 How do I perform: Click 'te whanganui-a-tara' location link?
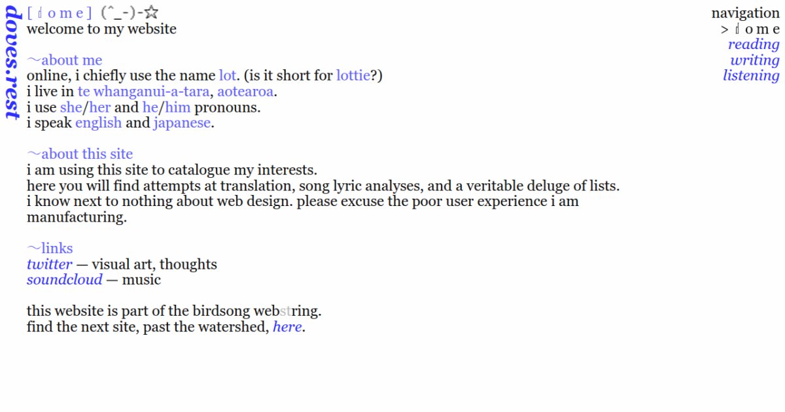pos(143,92)
